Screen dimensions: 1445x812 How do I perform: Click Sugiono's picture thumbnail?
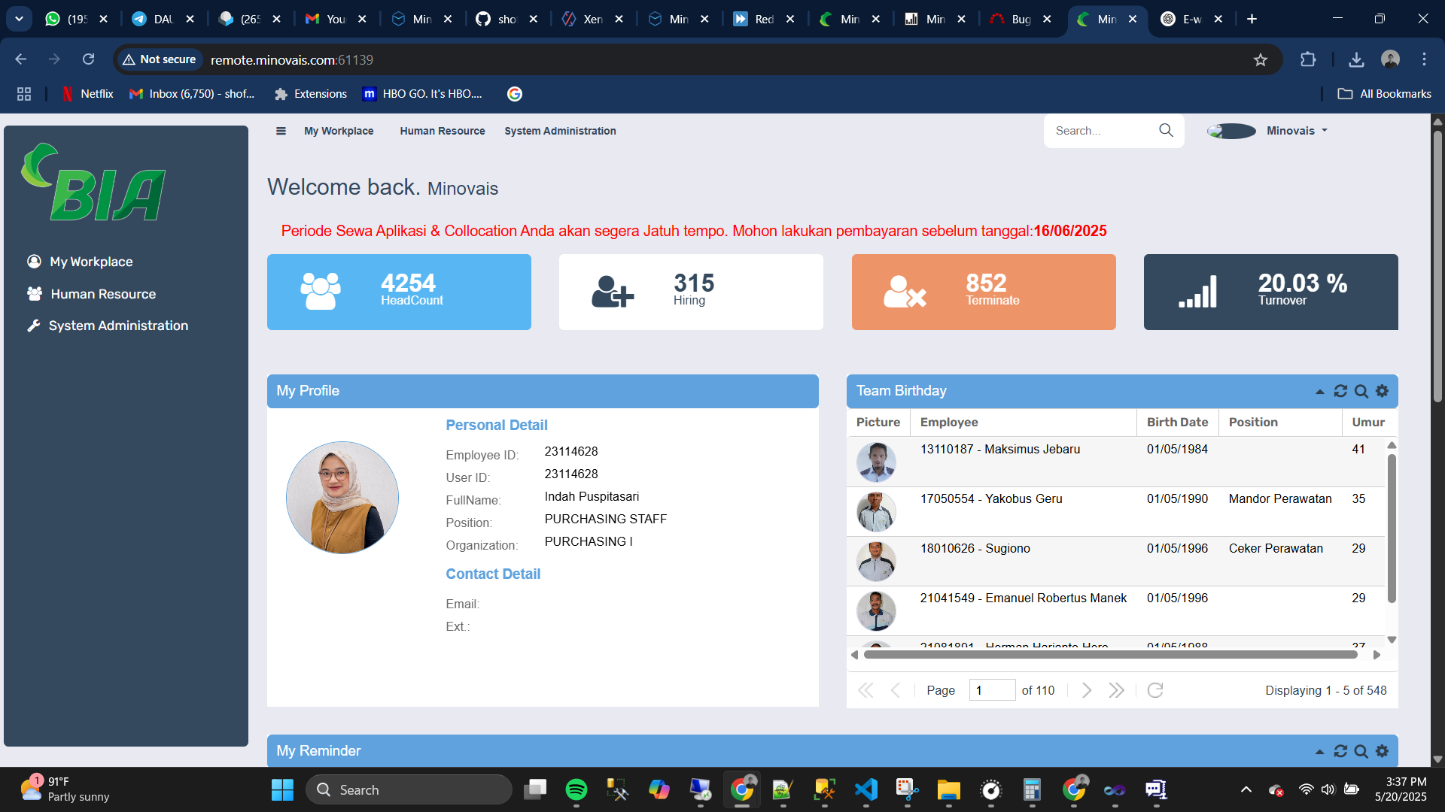click(876, 561)
